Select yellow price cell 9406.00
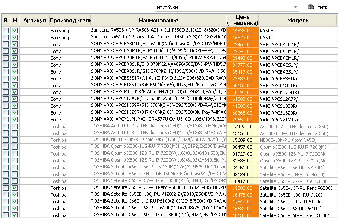 coord(243,127)
